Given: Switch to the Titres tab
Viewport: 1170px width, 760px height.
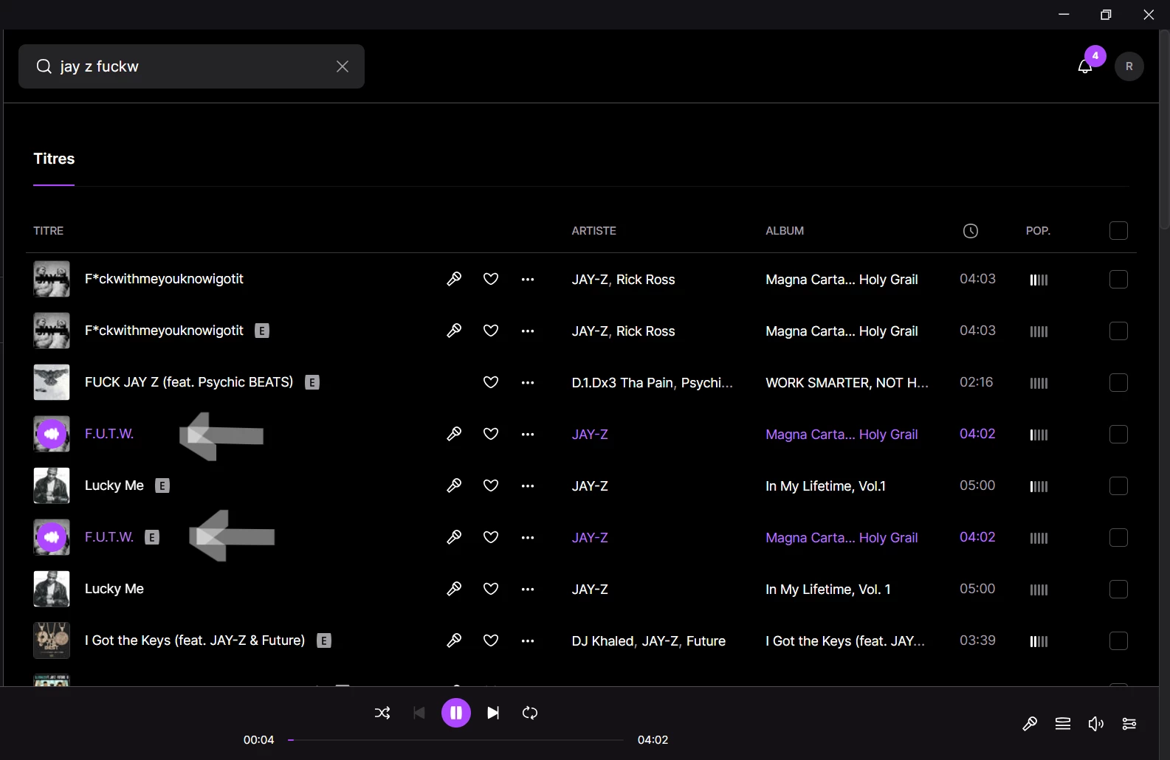Looking at the screenshot, I should click(x=54, y=159).
